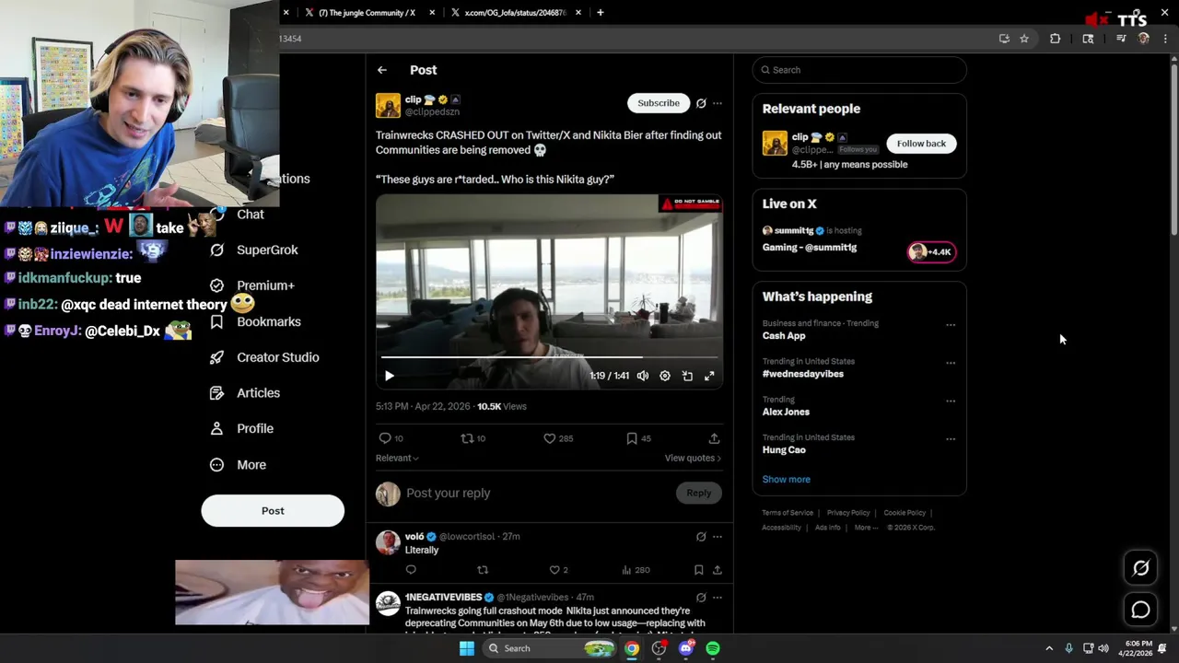Open more options on clip post
Image resolution: width=1179 pixels, height=663 pixels.
tap(718, 103)
